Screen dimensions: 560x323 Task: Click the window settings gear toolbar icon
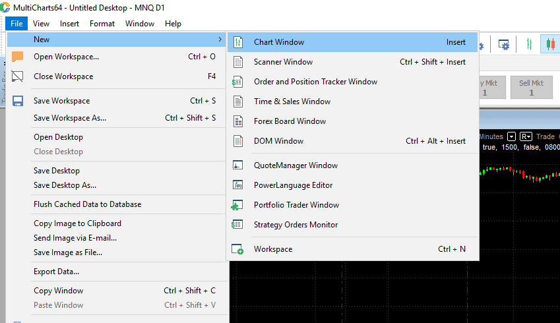click(x=503, y=45)
